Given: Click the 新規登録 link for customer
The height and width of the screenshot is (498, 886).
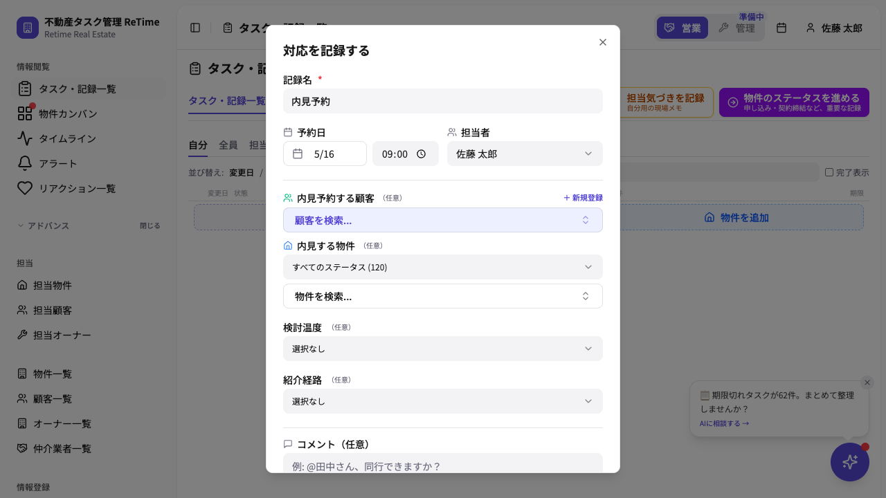Looking at the screenshot, I should tap(583, 198).
